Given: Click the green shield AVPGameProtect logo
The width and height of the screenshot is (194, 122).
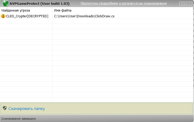Looking at the screenshot, I should tap(5, 4).
